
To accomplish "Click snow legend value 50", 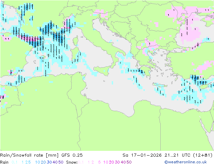I will point(129,162).
